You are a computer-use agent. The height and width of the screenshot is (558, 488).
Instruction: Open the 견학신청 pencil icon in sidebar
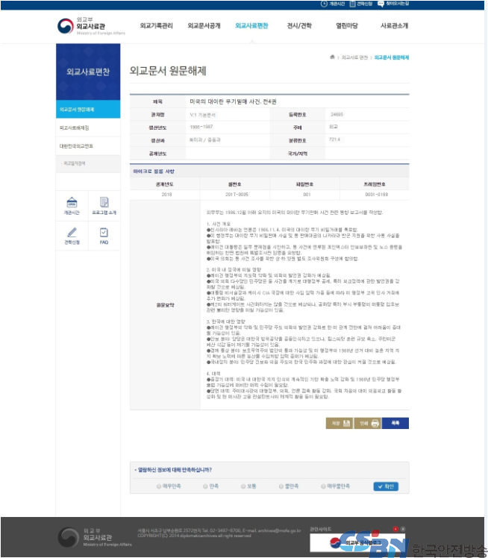72,236
